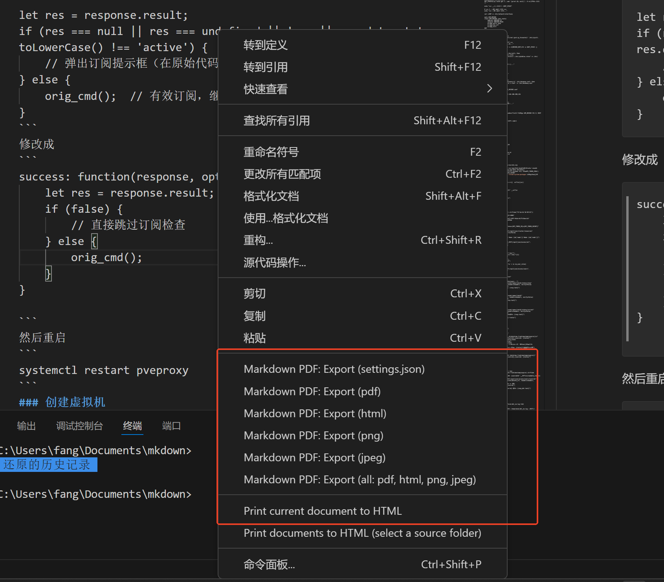The height and width of the screenshot is (582, 664).
Task: Run '格式化文档' from the menu
Action: [x=362, y=196]
